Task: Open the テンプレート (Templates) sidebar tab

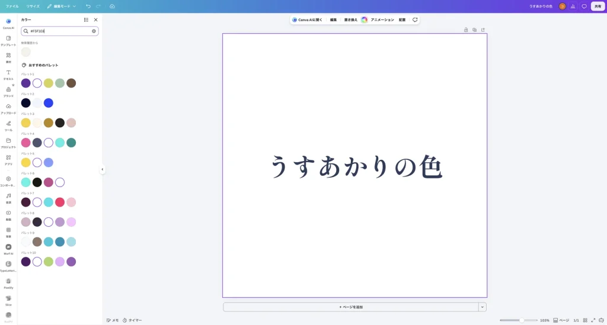Action: point(8,41)
